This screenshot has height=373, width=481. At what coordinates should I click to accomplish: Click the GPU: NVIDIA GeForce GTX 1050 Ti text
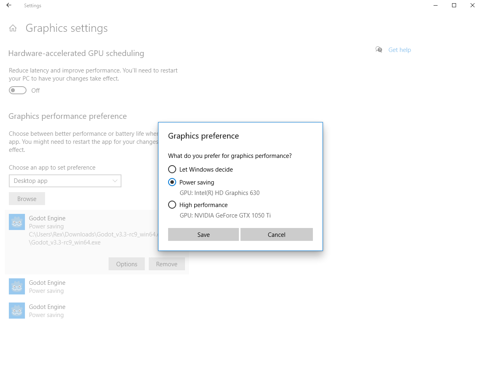pos(225,216)
